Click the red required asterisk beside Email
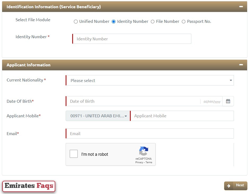This screenshot has width=249, height=194. (x=18, y=133)
